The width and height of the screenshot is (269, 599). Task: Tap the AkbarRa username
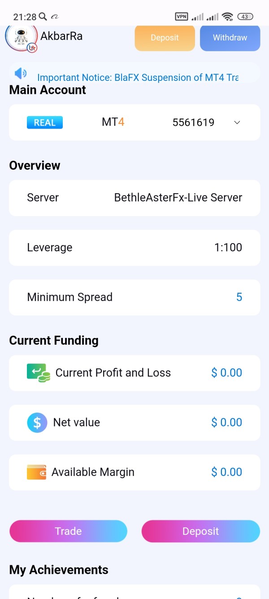(61, 36)
